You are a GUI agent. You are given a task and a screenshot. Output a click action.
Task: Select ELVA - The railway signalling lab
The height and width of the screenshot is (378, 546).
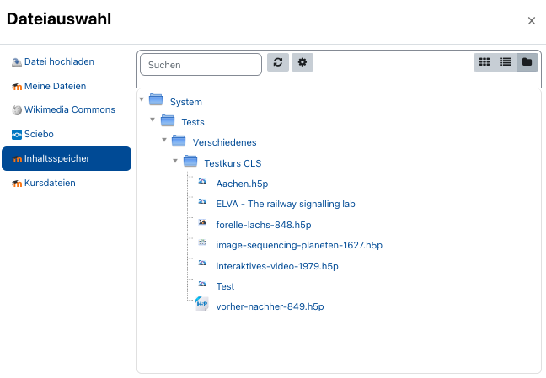coord(286,204)
